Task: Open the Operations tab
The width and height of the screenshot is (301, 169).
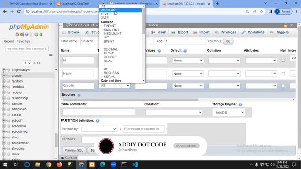Action: coord(253,32)
